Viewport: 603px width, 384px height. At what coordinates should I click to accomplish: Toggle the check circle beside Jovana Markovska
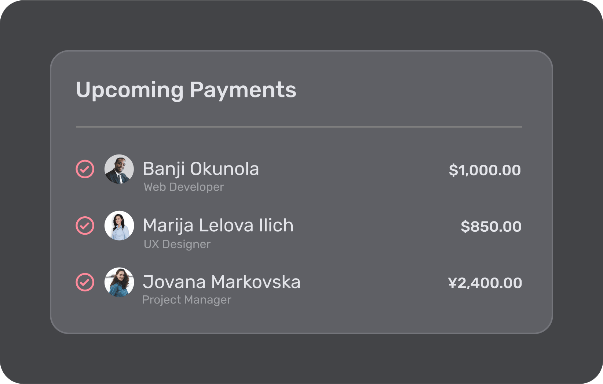pyautogui.click(x=85, y=282)
